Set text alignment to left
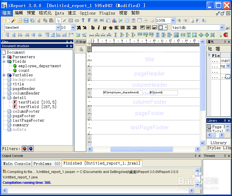This screenshot has width=232, height=196. (x=117, y=28)
